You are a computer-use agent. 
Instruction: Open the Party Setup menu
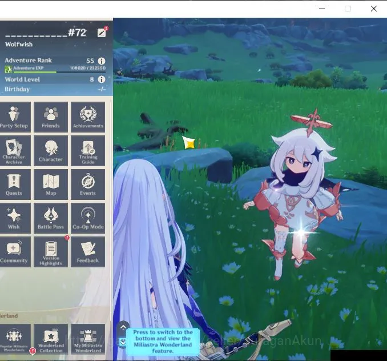point(15,117)
